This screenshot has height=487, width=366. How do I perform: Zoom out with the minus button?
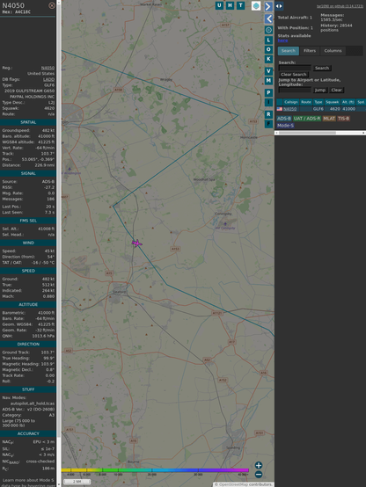pyautogui.click(x=259, y=475)
